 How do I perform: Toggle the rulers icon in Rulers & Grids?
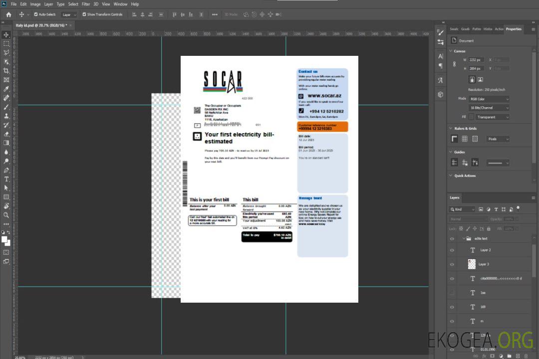(x=455, y=139)
